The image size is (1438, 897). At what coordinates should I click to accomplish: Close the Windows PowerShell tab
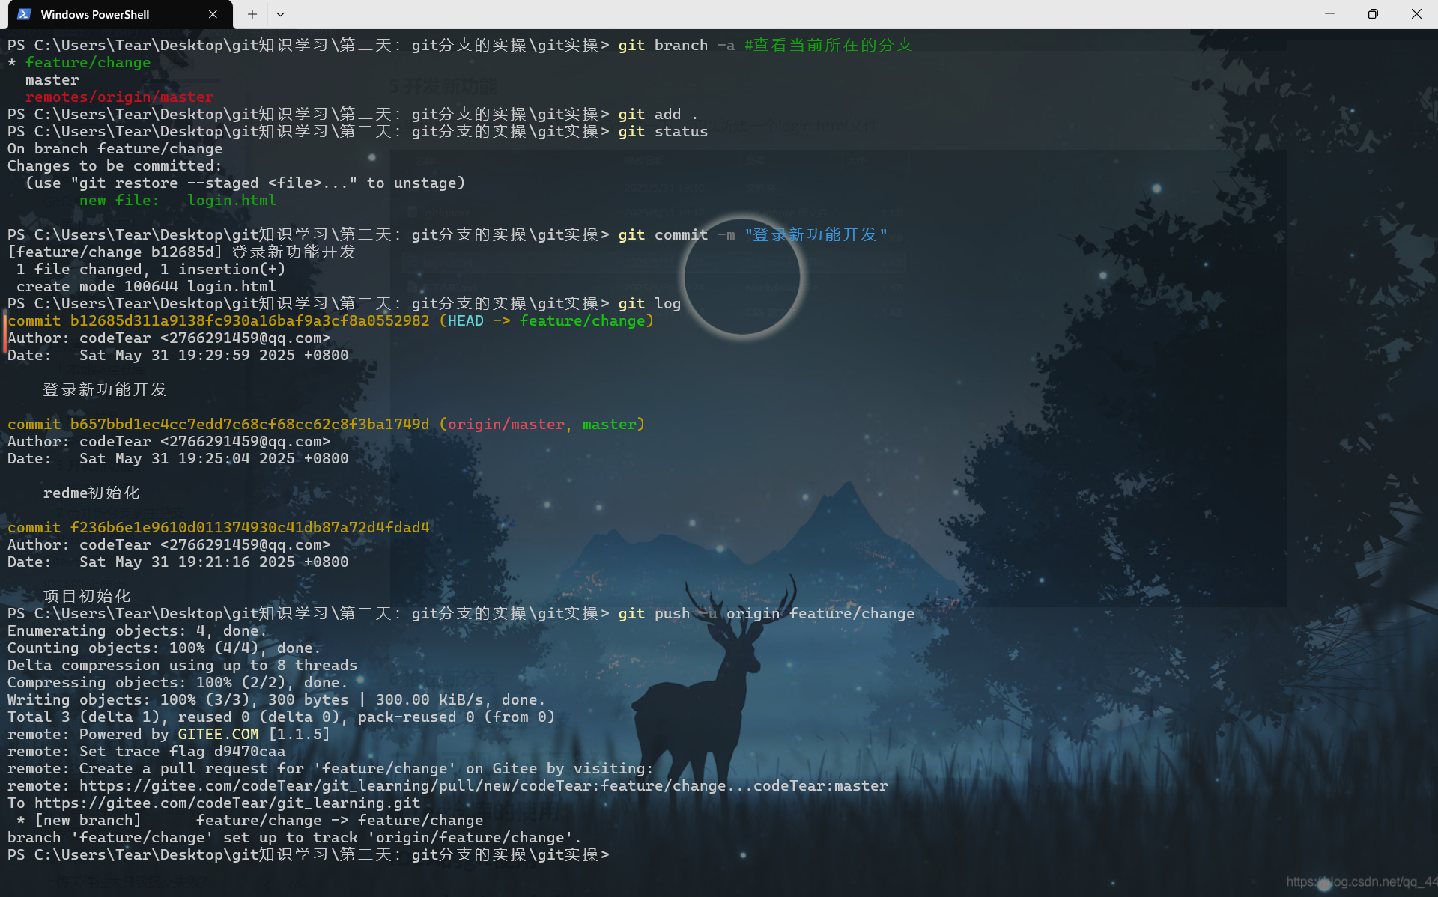pos(213,14)
